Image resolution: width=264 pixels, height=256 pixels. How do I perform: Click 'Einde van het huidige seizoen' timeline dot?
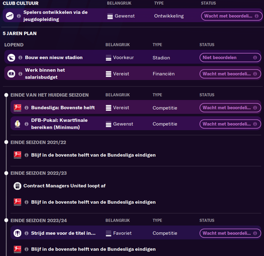click(6, 95)
